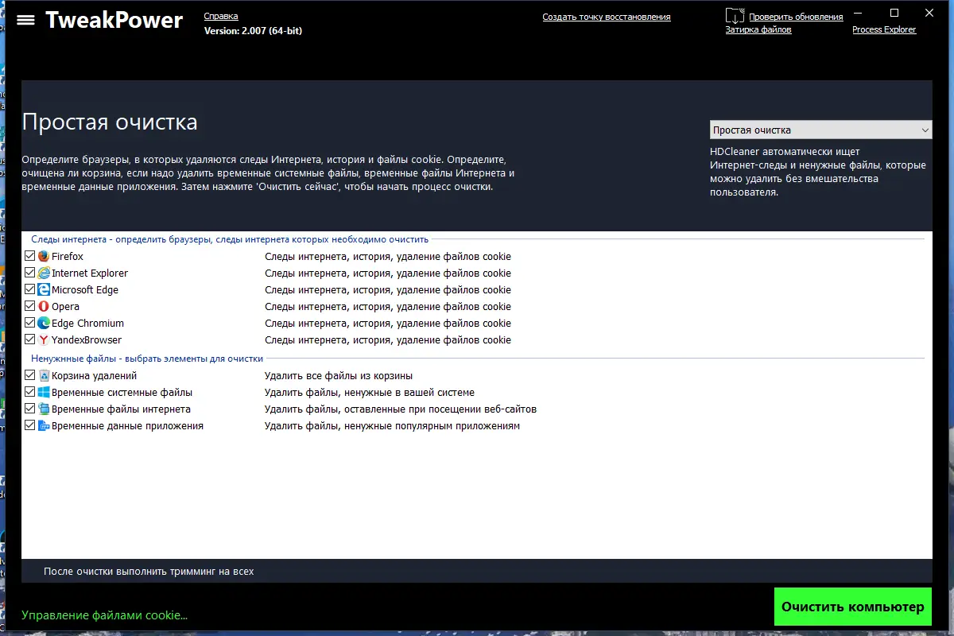
Task: Toggle the Opera checkbox
Action: 30,307
